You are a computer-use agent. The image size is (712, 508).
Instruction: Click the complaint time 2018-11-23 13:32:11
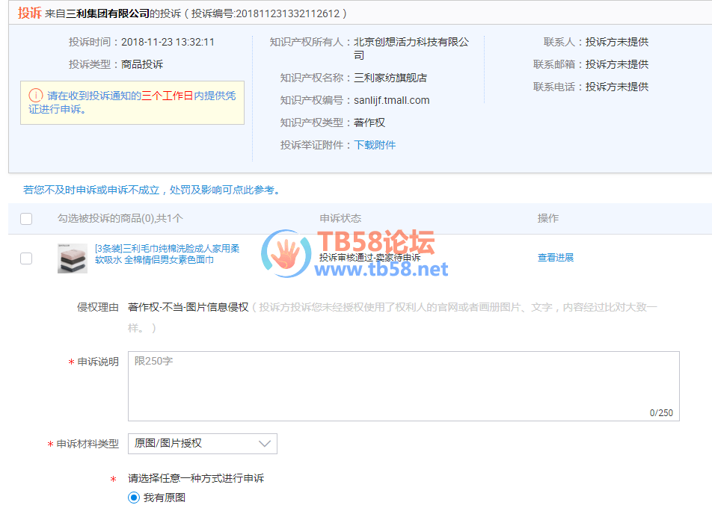168,42
